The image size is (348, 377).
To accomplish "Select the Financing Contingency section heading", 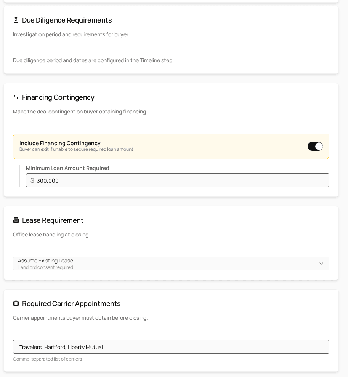I will tap(58, 97).
